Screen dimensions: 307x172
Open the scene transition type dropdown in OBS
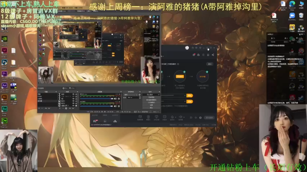[130, 95]
